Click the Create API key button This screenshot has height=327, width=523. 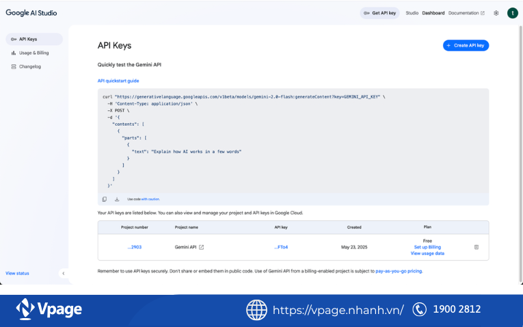[466, 45]
